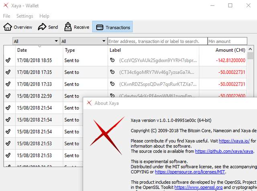Image resolution: width=257 pixels, height=191 pixels.
Task: Sort by the Date column header
Action: tap(39, 50)
